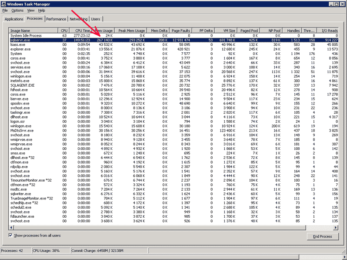Screen dimensions: 347x260
Task: Select the TimounterMonitor.exe *32 process
Action: tap(173, 180)
